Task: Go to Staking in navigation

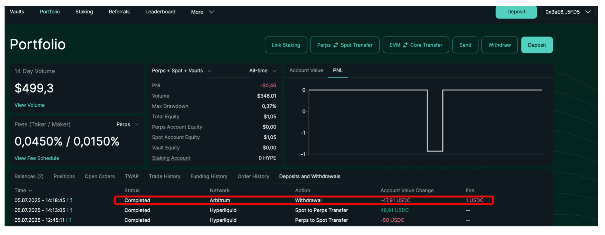Action: pyautogui.click(x=84, y=12)
